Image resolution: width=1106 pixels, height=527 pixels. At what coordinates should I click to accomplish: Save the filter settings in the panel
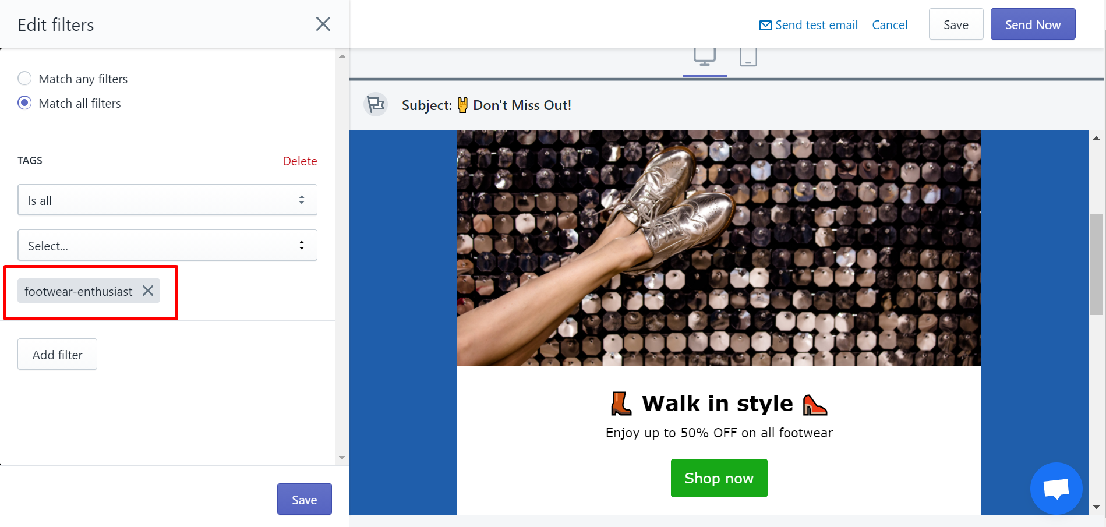(304, 499)
